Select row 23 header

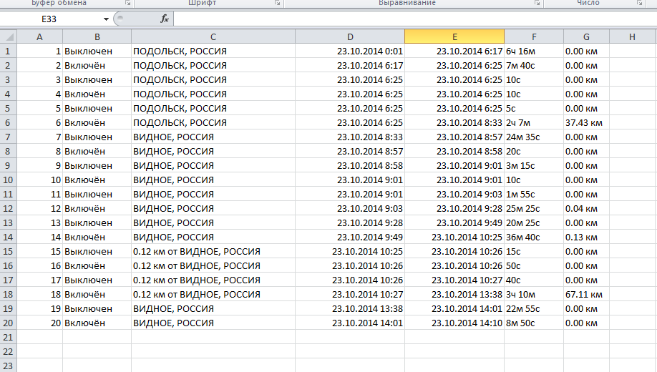[9, 366]
